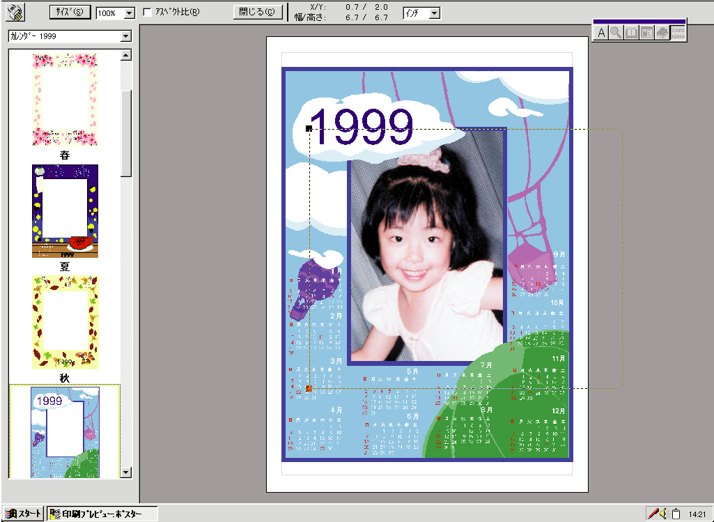This screenshot has width=714, height=522.
Task: Open the 100% zoom dropdown
Action: (x=130, y=13)
